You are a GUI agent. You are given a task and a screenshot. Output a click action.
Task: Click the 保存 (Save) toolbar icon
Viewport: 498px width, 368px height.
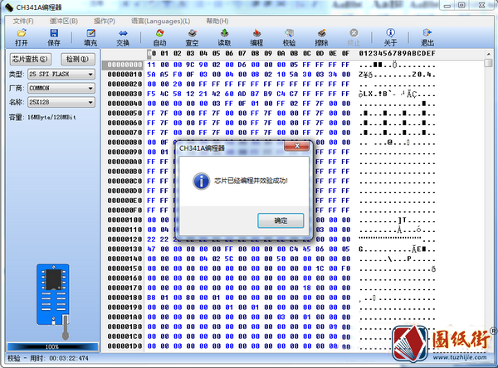click(54, 36)
